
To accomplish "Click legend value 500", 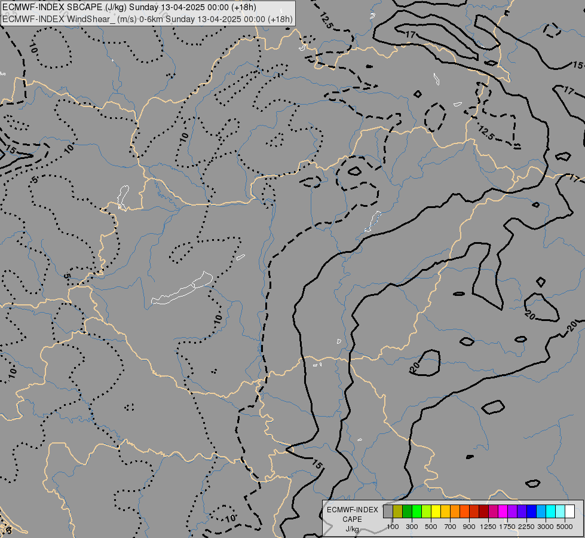I will coord(431,527).
